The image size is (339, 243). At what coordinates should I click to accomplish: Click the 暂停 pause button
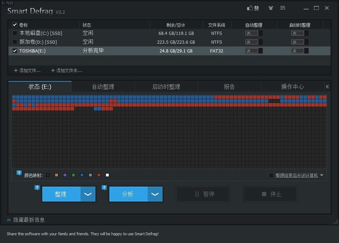point(203,194)
